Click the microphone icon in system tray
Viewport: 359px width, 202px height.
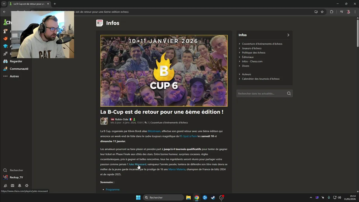click(x=329, y=198)
